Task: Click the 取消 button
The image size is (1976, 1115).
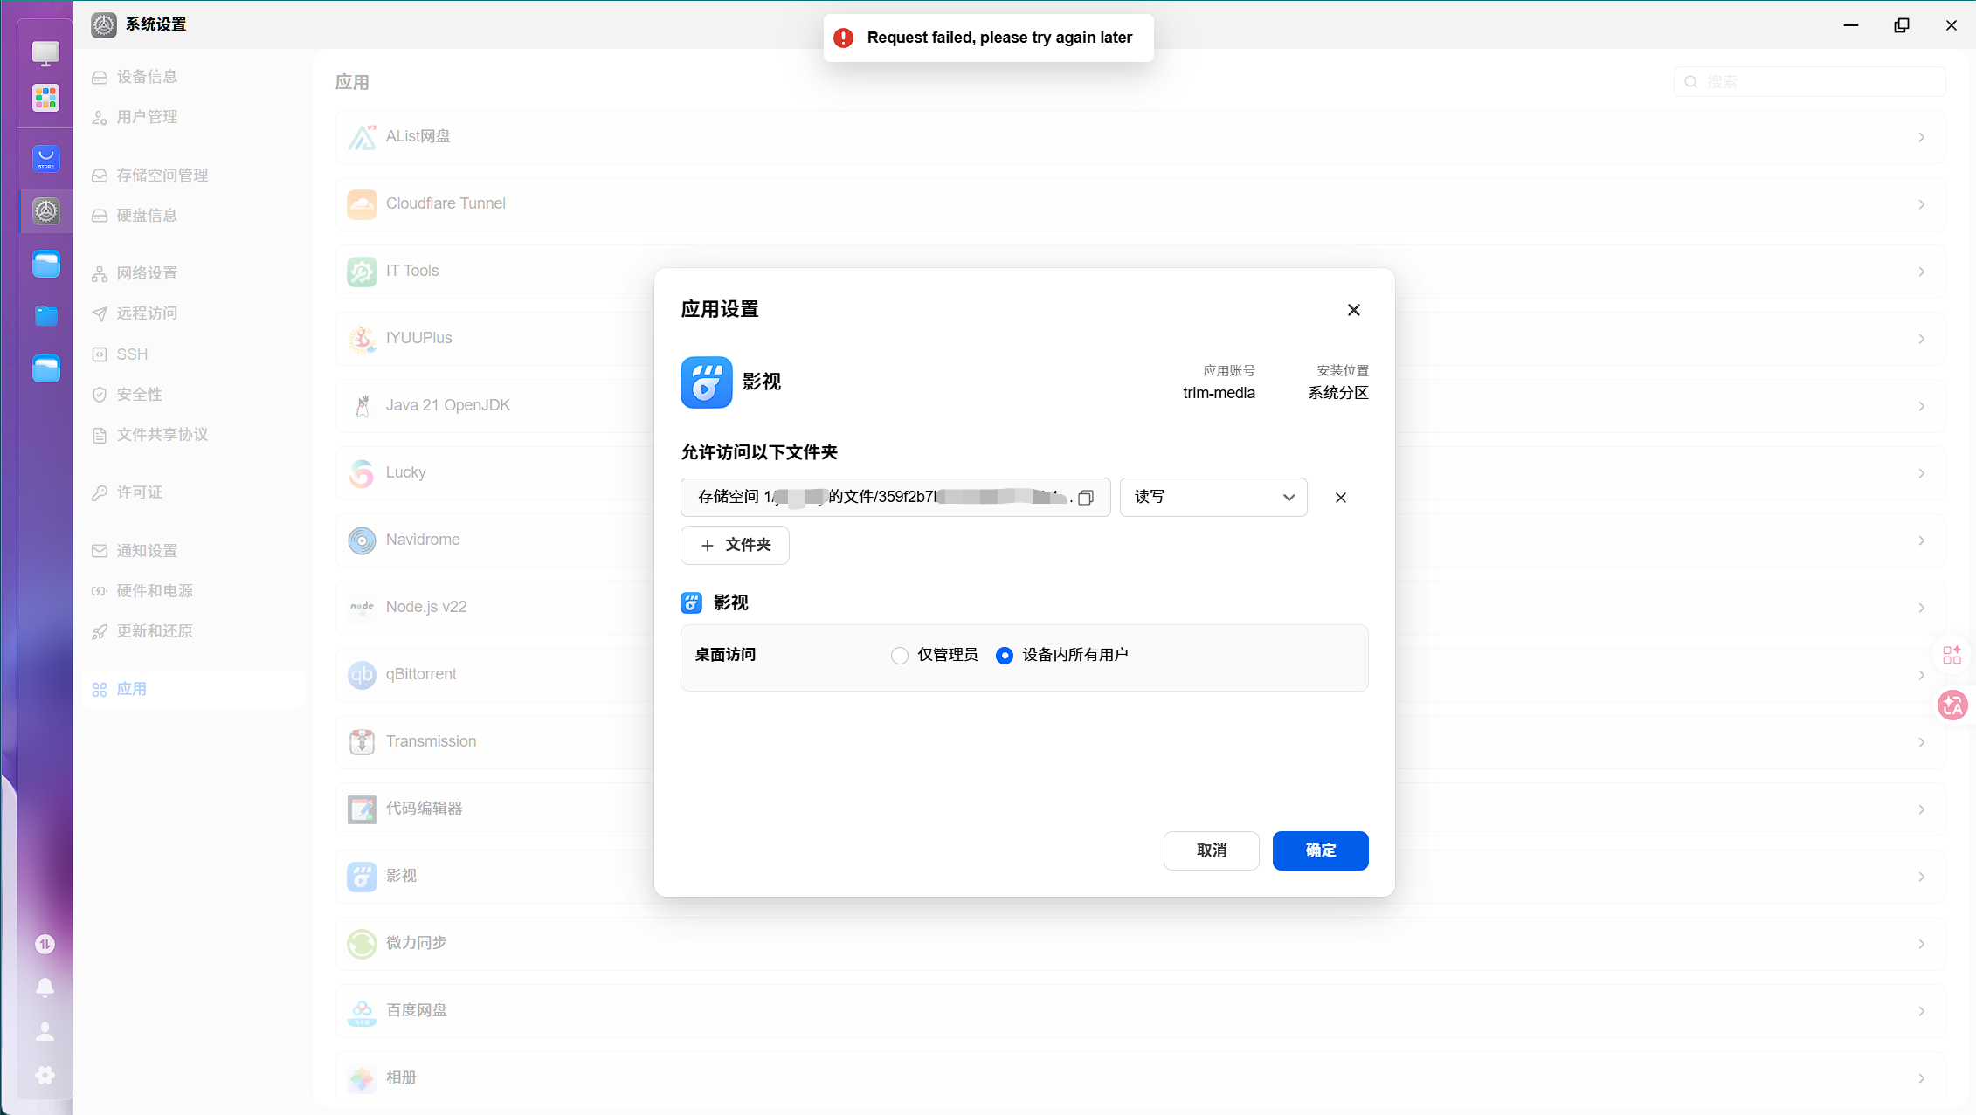Action: [1211, 850]
